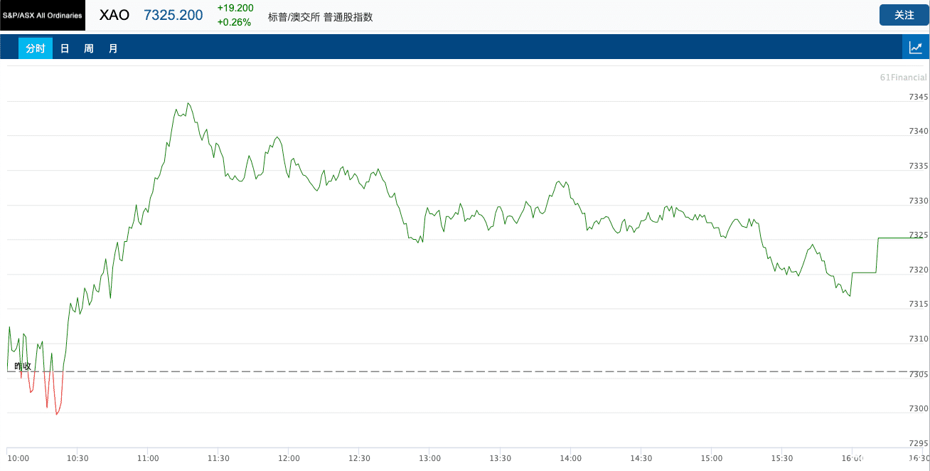Click the 10:30 time axis label
This screenshot has height=471, width=930.
click(77, 458)
